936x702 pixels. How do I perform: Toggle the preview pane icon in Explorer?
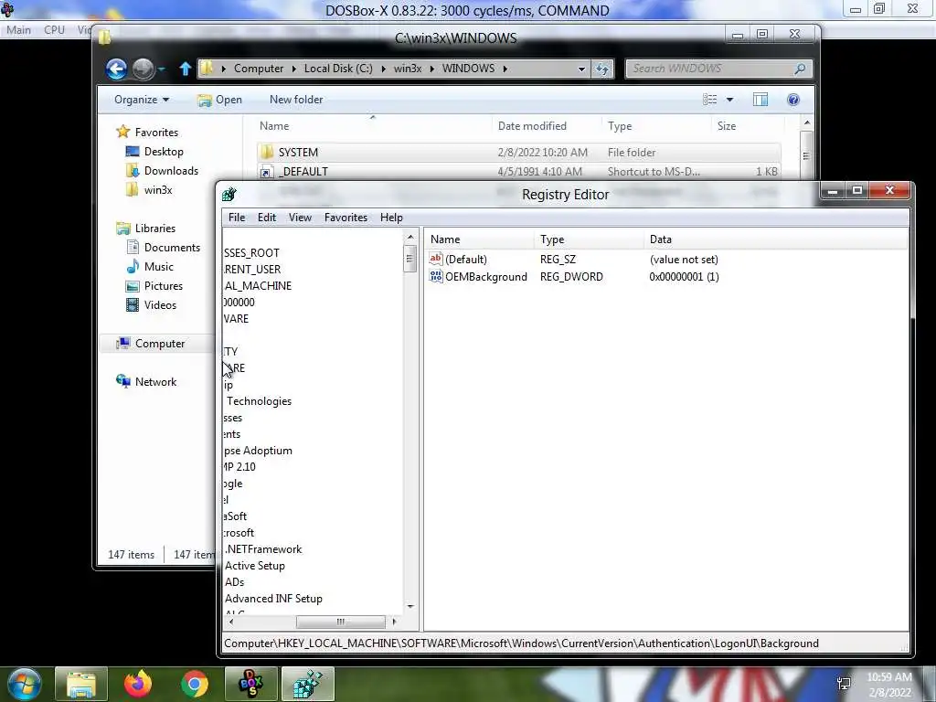[760, 100]
